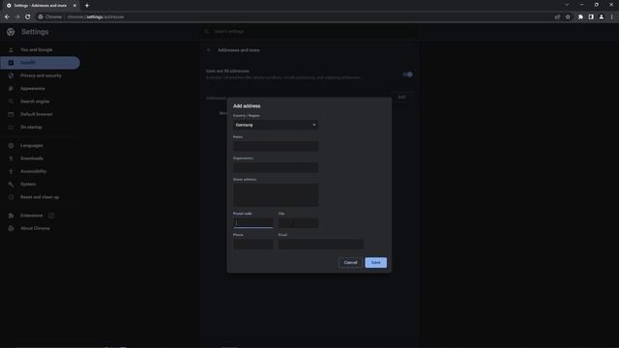The width and height of the screenshot is (619, 348).
Task: Click the browser forward arrow
Action: (x=17, y=17)
